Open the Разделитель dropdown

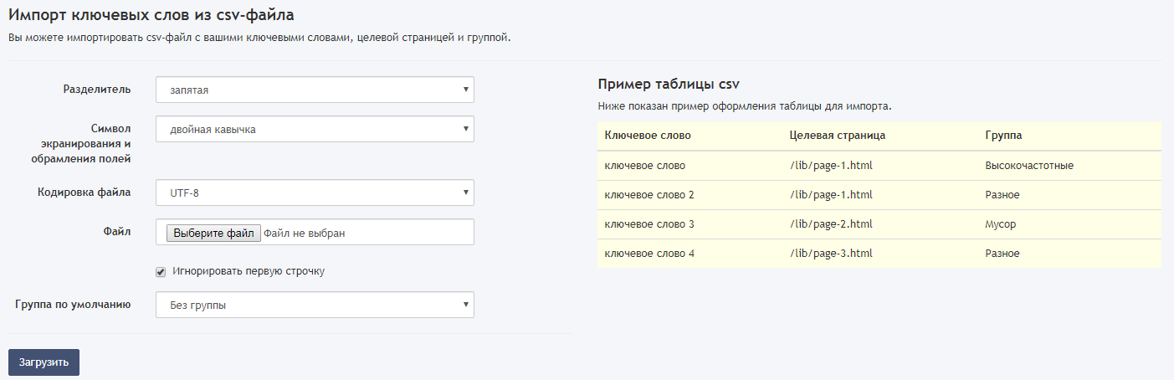tap(315, 90)
